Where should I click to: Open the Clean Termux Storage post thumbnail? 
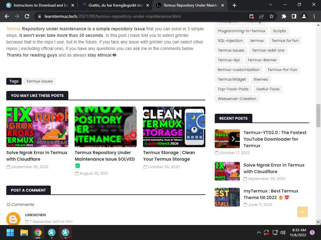tap(174, 127)
